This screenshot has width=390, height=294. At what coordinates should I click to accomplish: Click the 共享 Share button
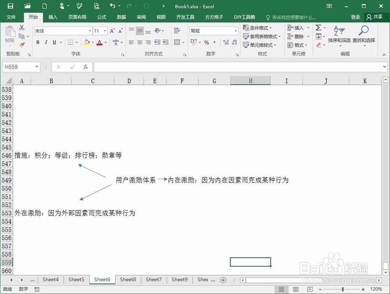(x=374, y=17)
